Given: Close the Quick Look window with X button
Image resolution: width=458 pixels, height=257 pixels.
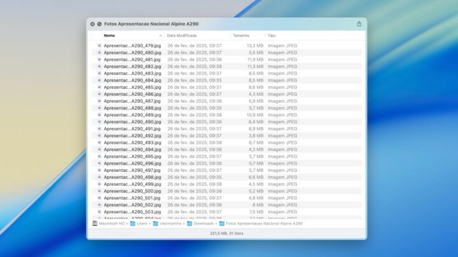Looking at the screenshot, I should pyautogui.click(x=92, y=24).
